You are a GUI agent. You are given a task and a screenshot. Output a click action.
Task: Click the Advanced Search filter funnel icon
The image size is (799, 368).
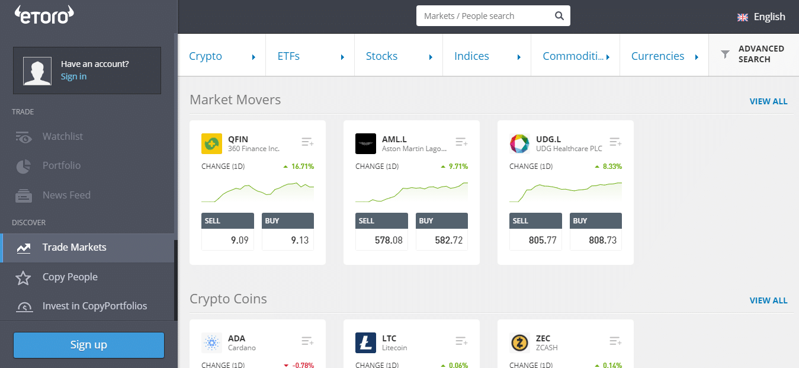725,55
